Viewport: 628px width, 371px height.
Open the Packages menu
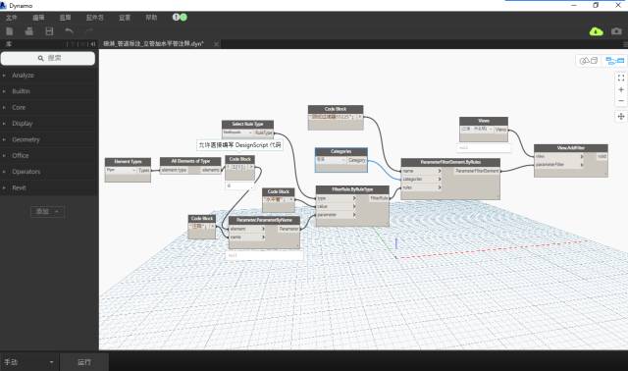94,18
